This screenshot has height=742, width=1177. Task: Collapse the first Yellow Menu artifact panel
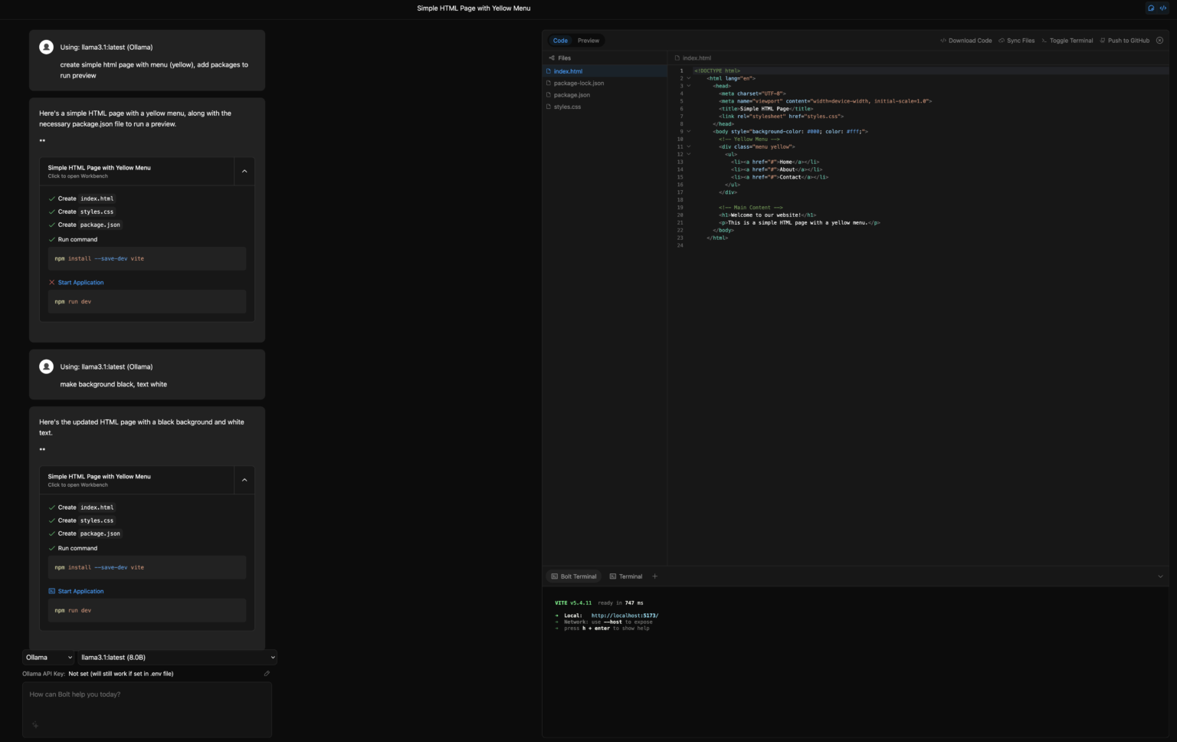point(244,171)
